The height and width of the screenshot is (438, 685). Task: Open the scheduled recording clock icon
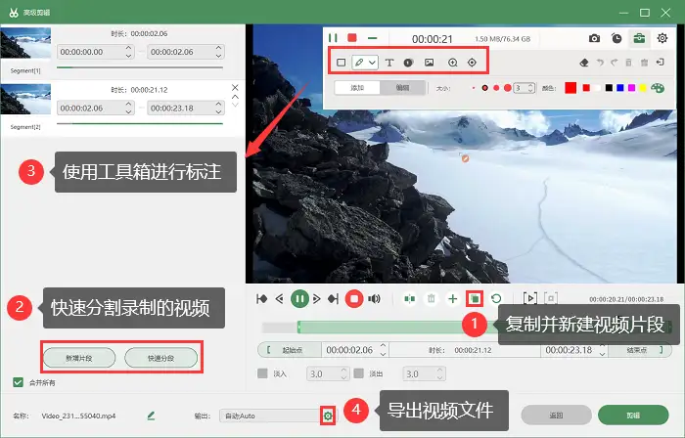(x=616, y=38)
